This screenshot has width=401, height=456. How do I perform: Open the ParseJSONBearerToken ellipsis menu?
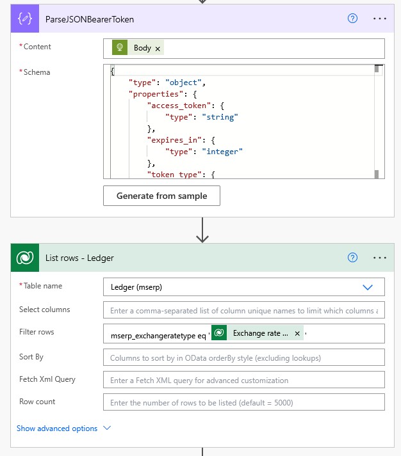click(380, 19)
